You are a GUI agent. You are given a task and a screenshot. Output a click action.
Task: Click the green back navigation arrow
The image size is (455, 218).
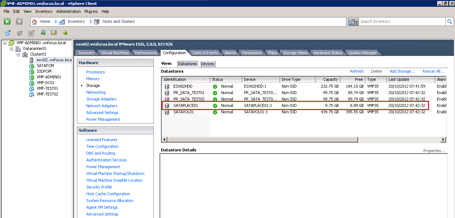7,21
